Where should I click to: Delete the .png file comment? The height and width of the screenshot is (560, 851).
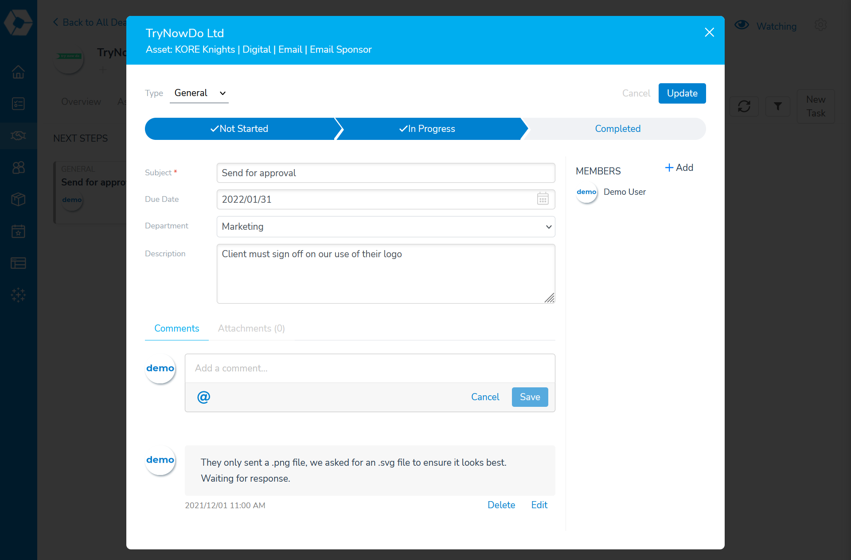(x=501, y=505)
